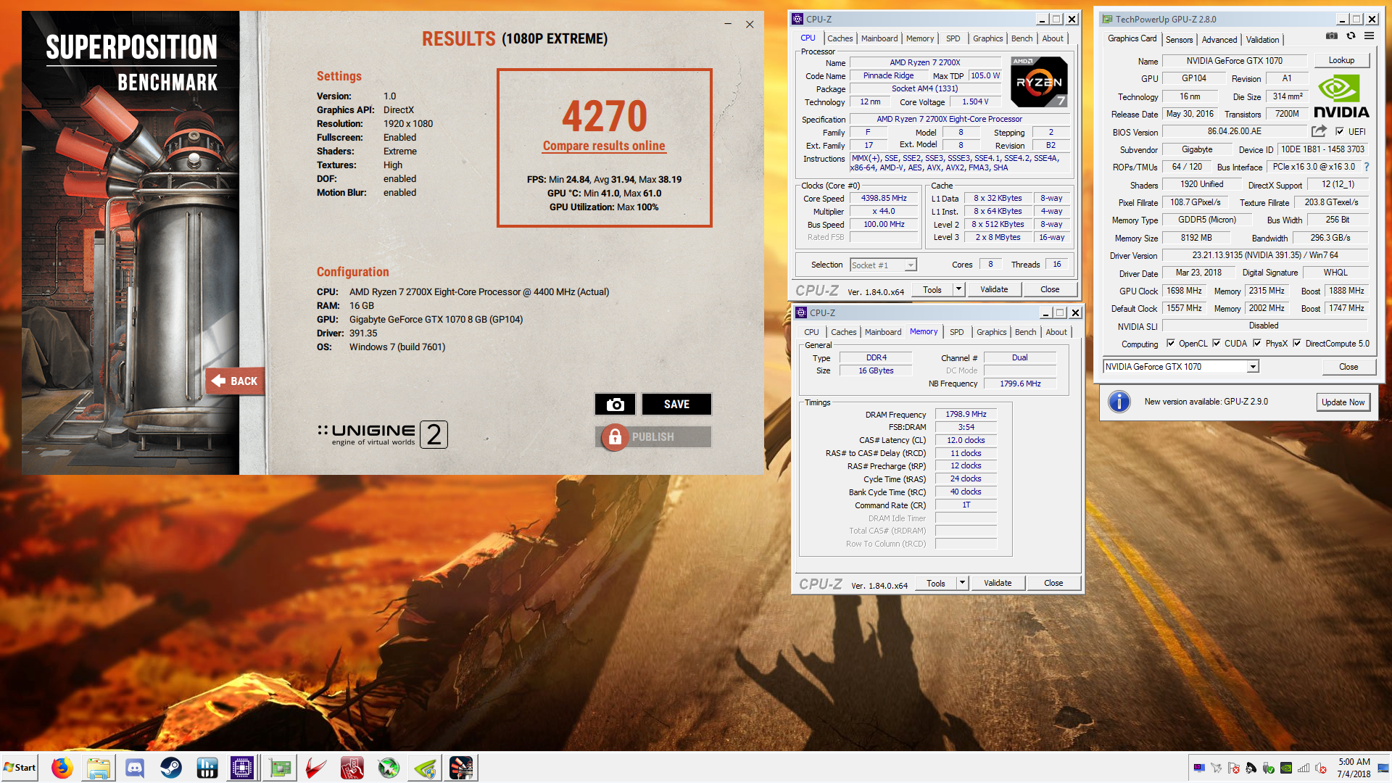Click the FPS monitor tray icon

[x=1199, y=768]
